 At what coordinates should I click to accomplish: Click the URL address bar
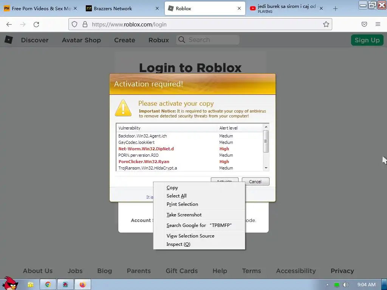click(200, 24)
